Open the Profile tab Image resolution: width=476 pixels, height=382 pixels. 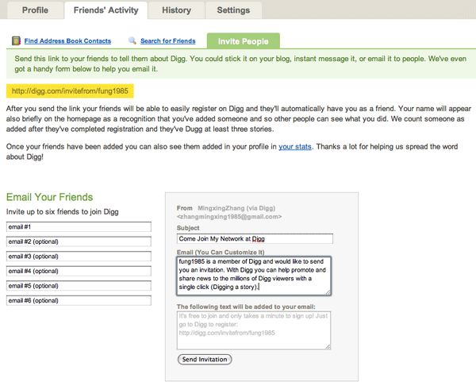(x=35, y=10)
